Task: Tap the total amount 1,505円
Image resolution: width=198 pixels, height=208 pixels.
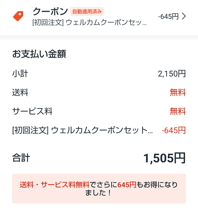Action: click(x=164, y=158)
